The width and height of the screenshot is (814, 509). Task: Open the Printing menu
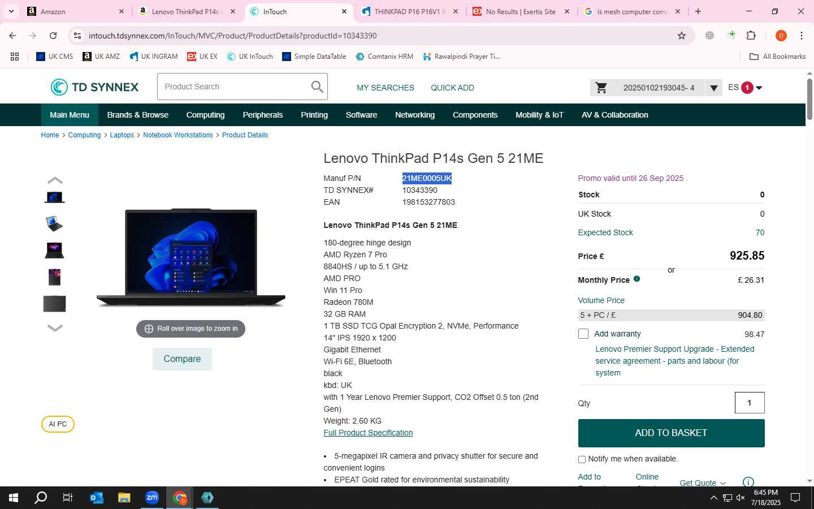(x=314, y=115)
